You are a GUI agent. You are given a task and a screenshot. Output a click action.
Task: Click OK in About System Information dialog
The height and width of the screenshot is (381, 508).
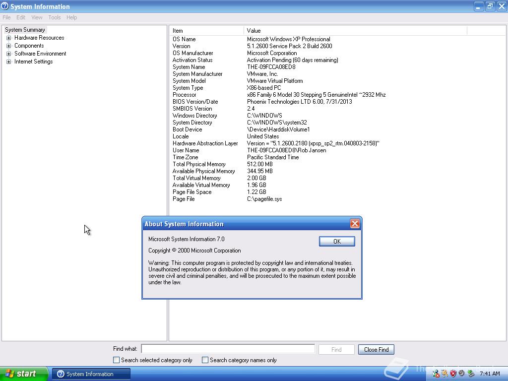[337, 242]
